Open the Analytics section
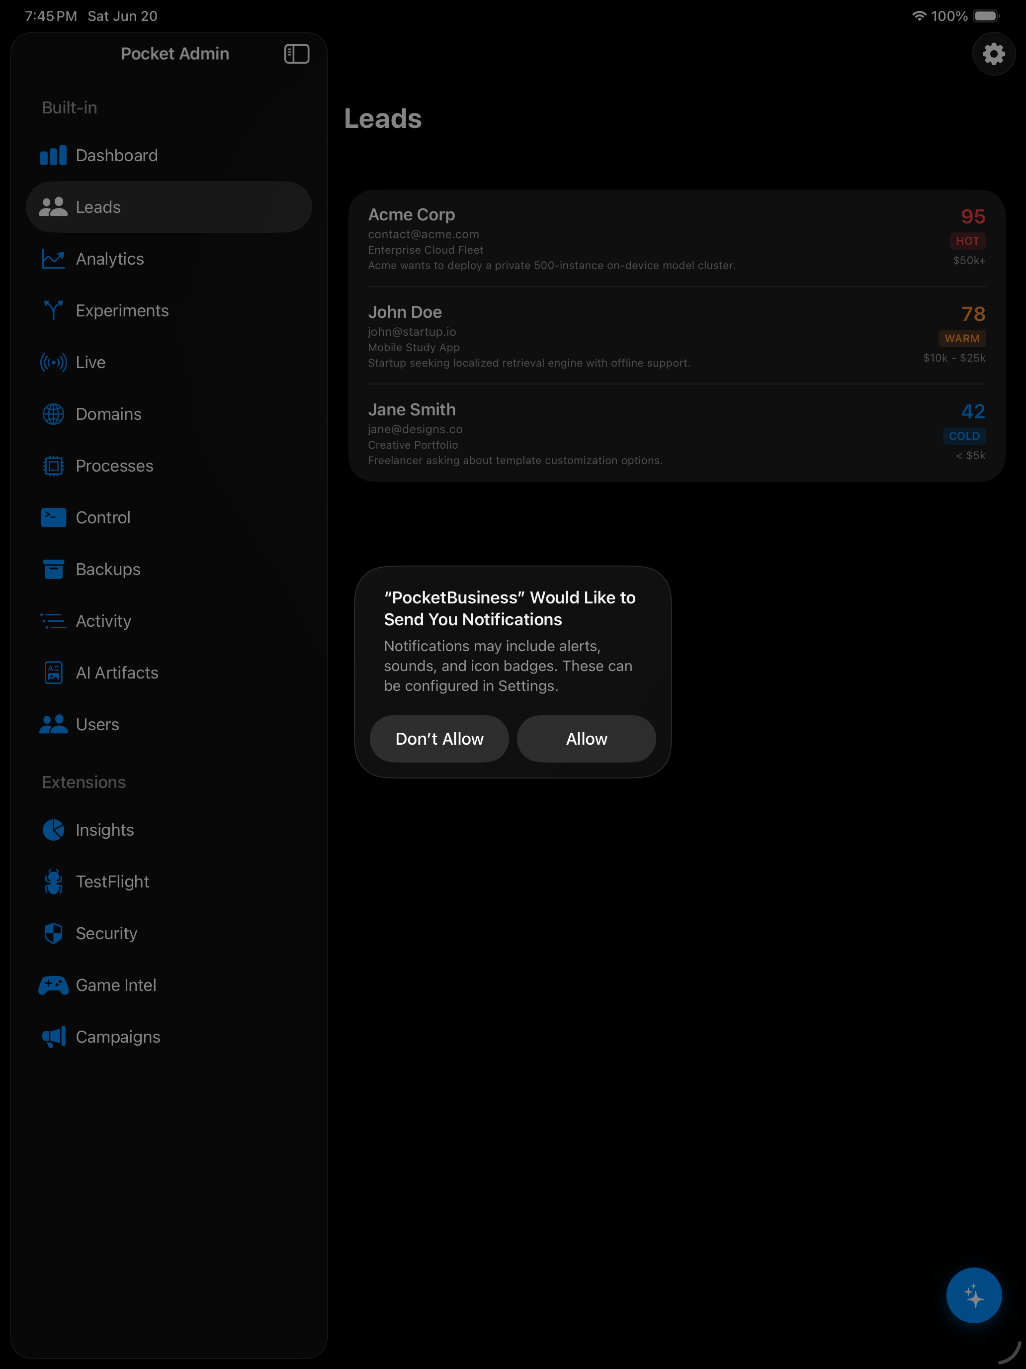 [169, 259]
